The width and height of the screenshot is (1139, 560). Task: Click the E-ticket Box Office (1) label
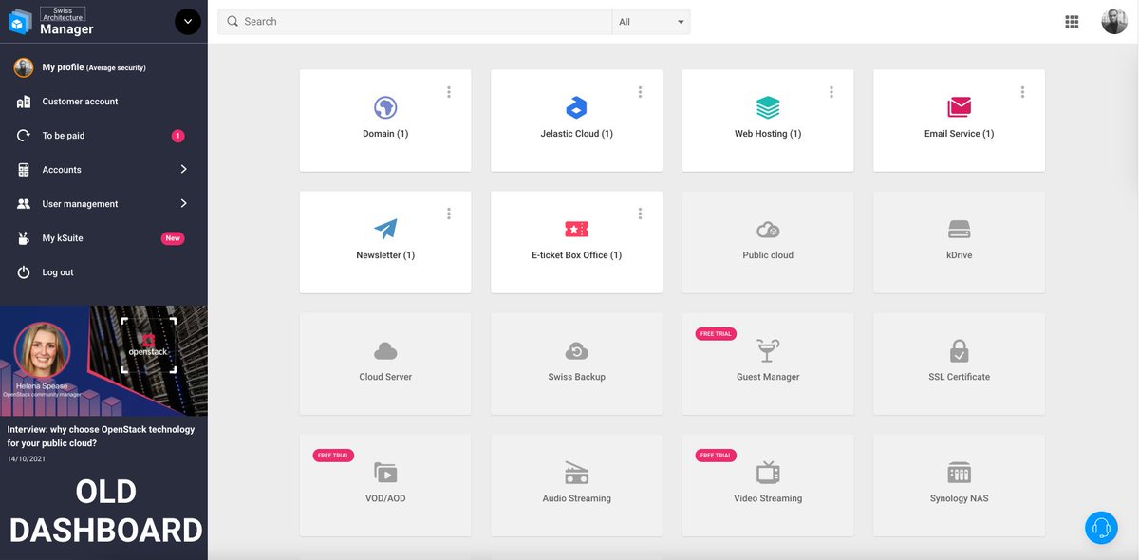[576, 255]
